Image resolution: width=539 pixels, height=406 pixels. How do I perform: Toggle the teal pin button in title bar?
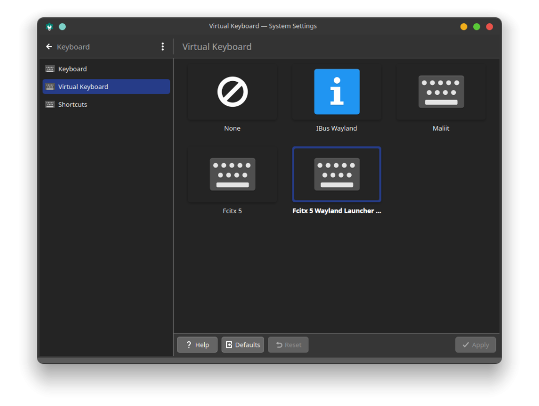(x=62, y=26)
